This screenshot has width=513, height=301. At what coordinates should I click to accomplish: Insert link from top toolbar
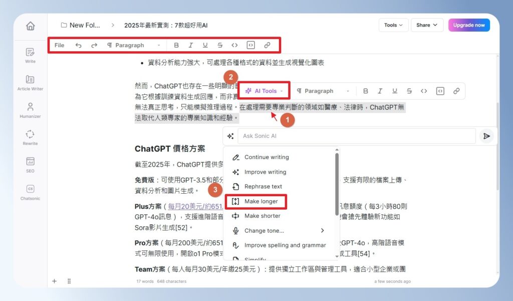[x=267, y=45]
